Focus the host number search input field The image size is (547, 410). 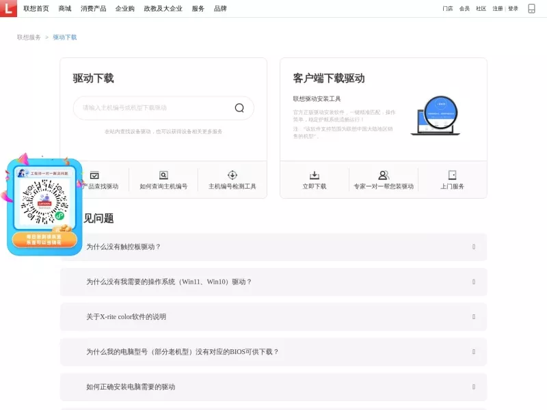point(163,108)
